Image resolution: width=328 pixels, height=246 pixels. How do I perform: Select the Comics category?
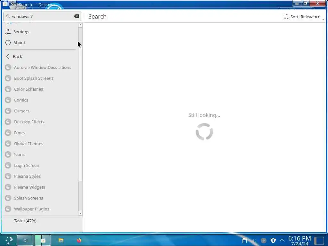[40, 100]
